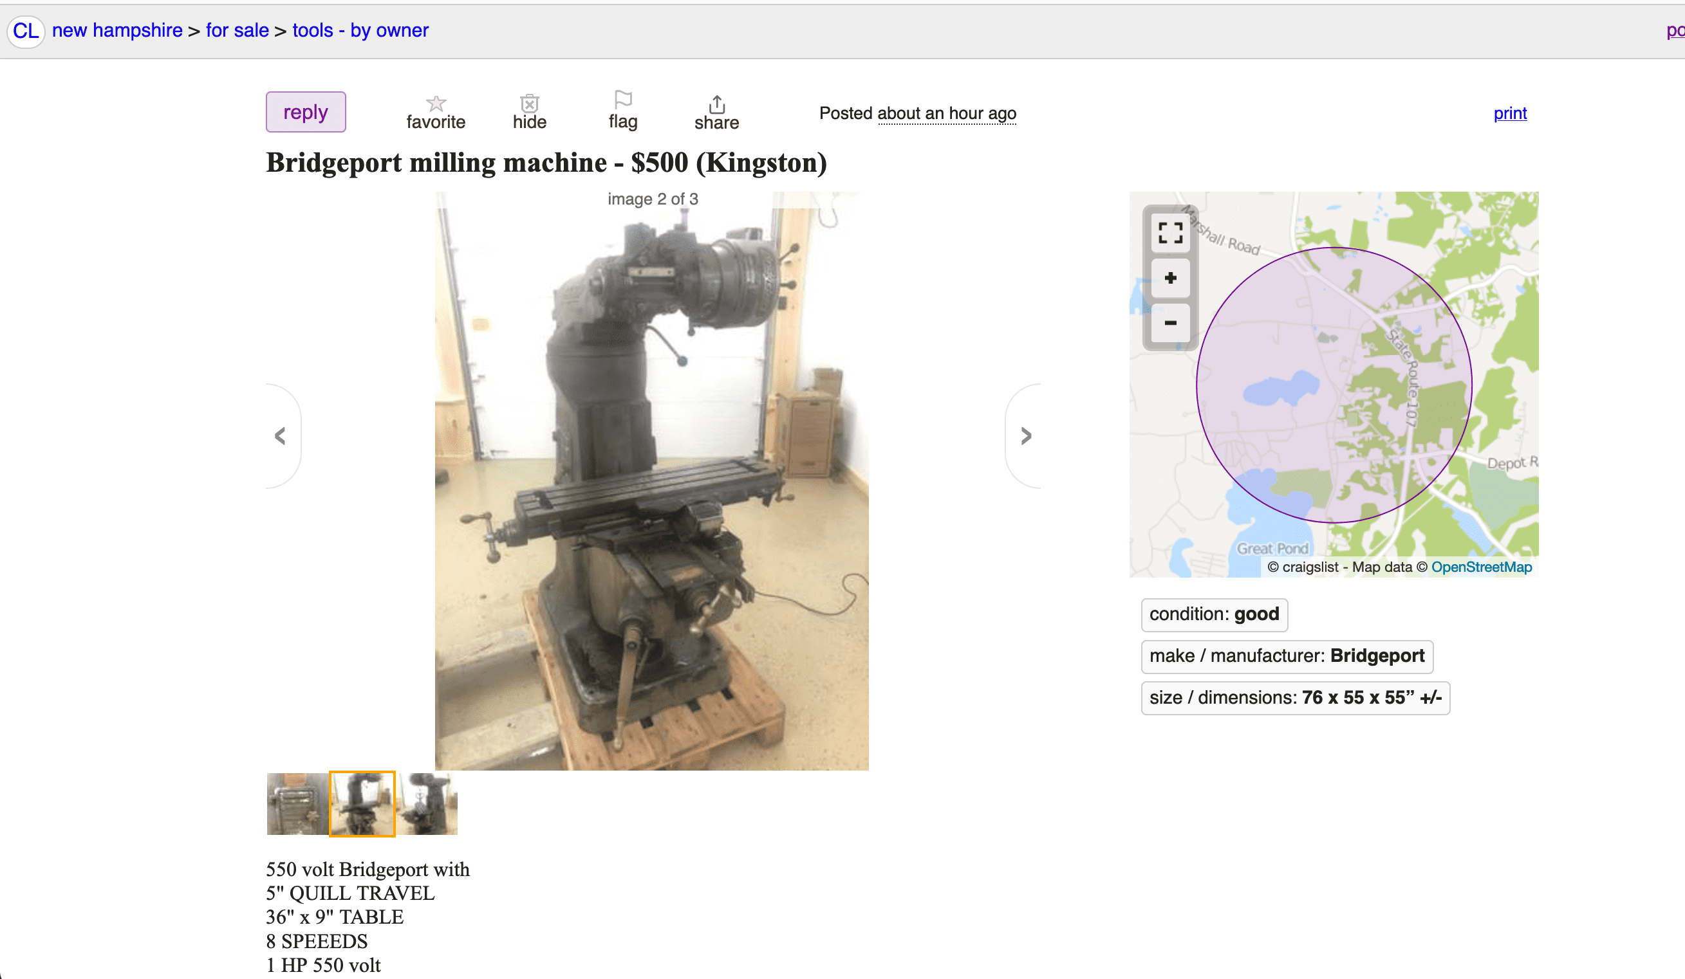This screenshot has height=979, width=1685.
Task: Flag this posting
Action: pyautogui.click(x=623, y=111)
